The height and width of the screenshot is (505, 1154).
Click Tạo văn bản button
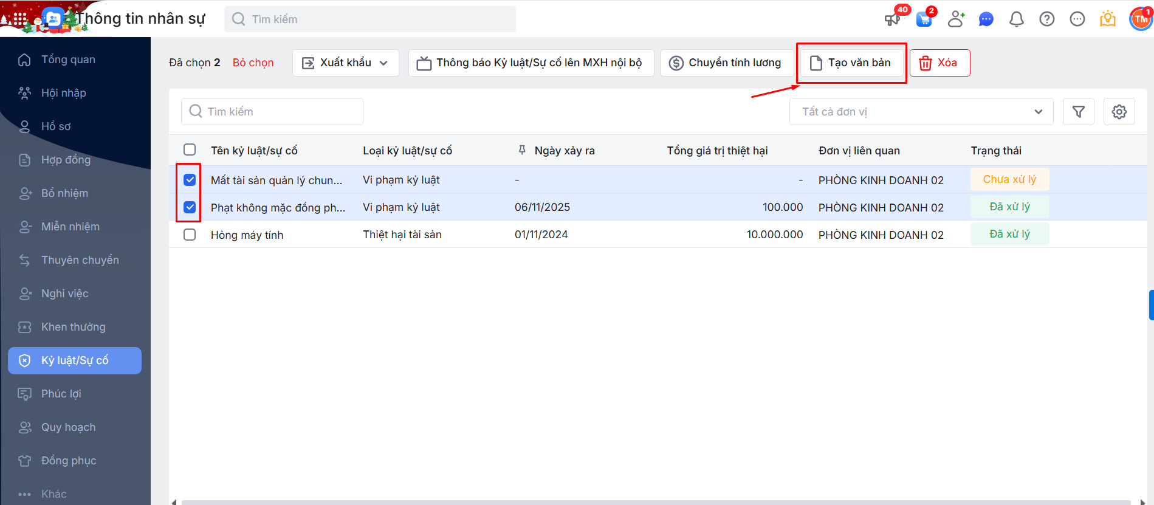(851, 63)
